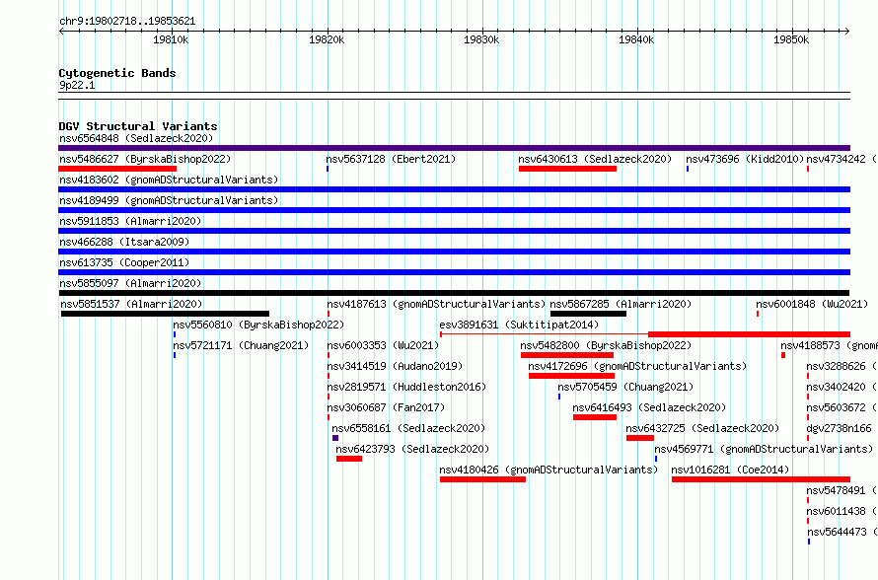Select nsv2819571 (Huddleston2016) label
Viewport: 878px width, 580px height.
[406, 387]
